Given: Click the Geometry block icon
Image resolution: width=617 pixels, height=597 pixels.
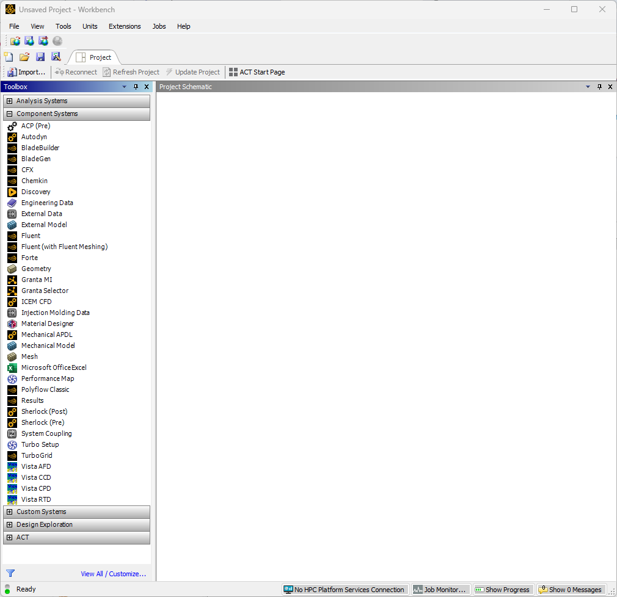Looking at the screenshot, I should 12,269.
